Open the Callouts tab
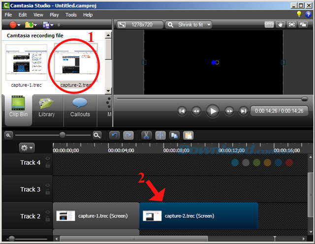Viewport: 315px width, 244px height. pos(80,108)
